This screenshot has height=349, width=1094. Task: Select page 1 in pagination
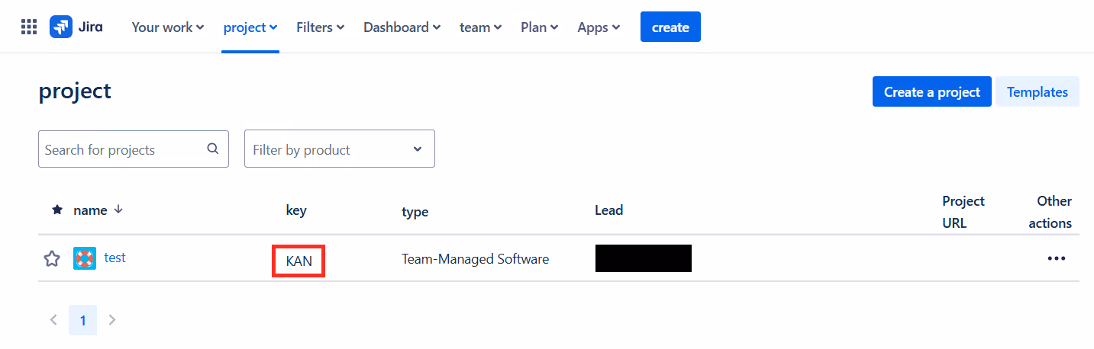coord(82,320)
